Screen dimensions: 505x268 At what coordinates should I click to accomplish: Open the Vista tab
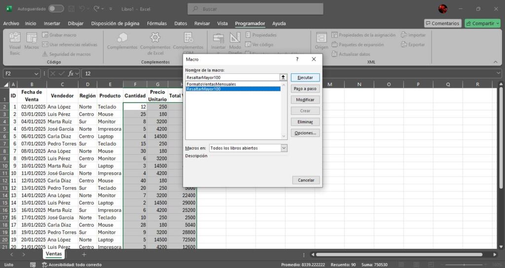[x=222, y=23]
